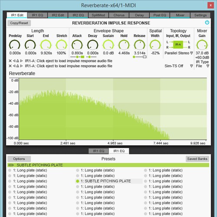Switch to the IR1 Edit tab
This screenshot has height=217, width=217.
click(x=17, y=15)
